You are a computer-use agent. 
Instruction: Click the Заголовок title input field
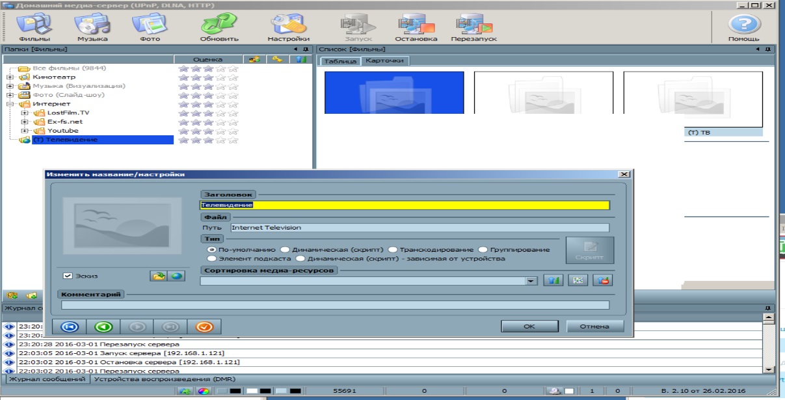pos(405,205)
